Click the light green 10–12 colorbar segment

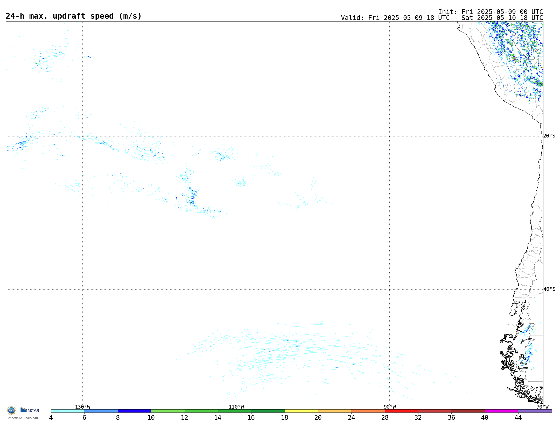(x=168, y=411)
